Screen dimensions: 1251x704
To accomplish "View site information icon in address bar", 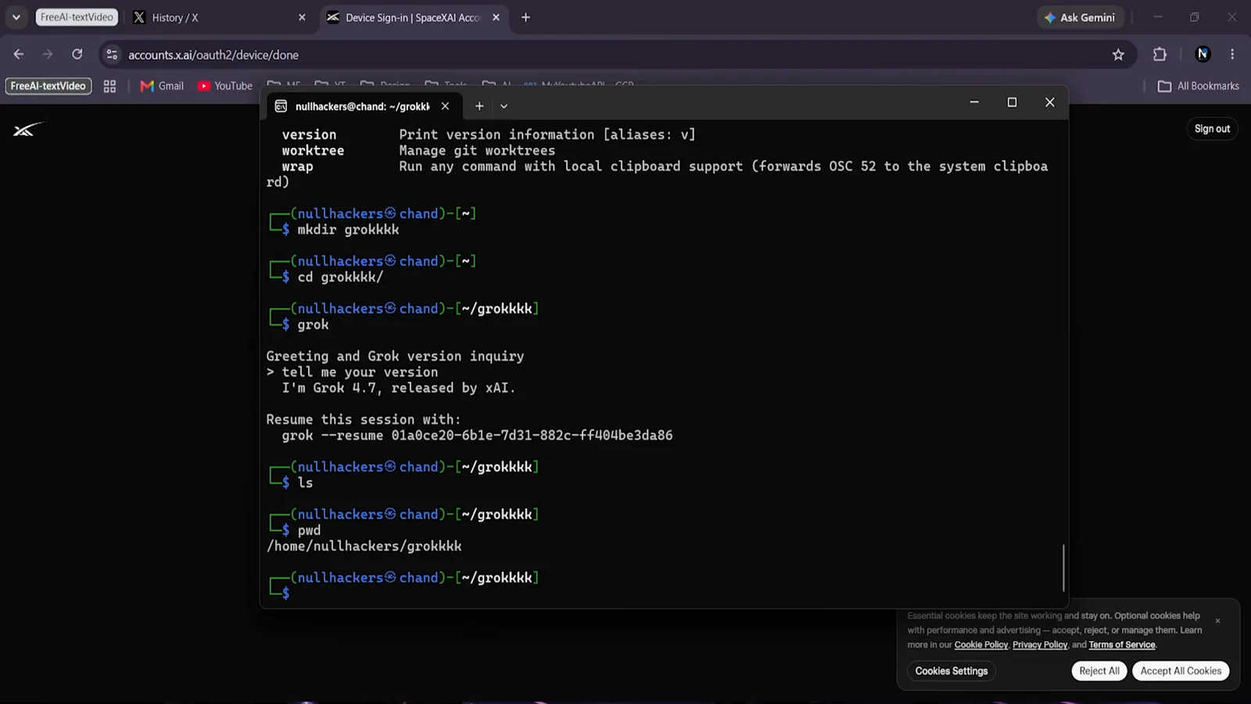I will point(112,55).
